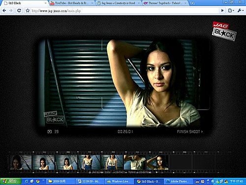Go back to the previous page
The height and width of the screenshot is (185, 246).
click(x=4, y=11)
